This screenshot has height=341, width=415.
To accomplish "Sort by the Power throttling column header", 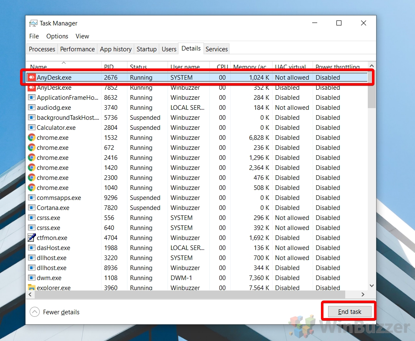I will tap(340, 66).
